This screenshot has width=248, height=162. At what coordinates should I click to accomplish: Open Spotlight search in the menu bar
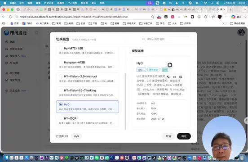pos(212,3)
